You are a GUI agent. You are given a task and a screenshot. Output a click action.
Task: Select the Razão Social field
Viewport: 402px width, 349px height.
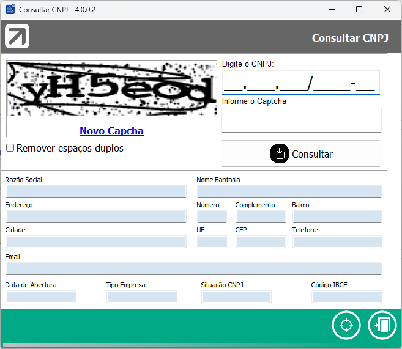coord(95,192)
